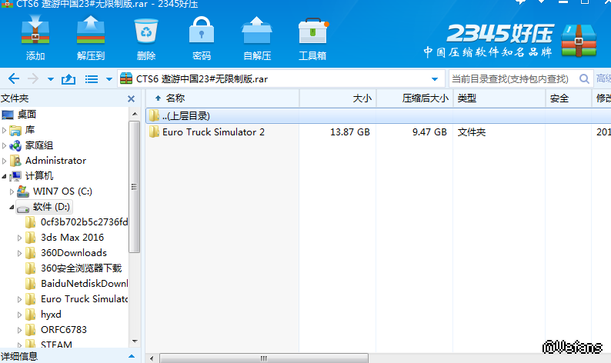Screen dimensions: 611x363
Task: Click the file list horizontal scrollbar thumb
Action: [264, 358]
